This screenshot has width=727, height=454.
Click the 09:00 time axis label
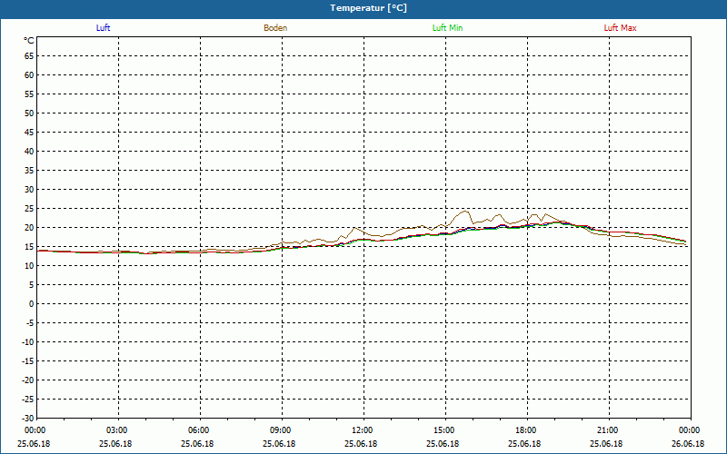[x=281, y=430]
